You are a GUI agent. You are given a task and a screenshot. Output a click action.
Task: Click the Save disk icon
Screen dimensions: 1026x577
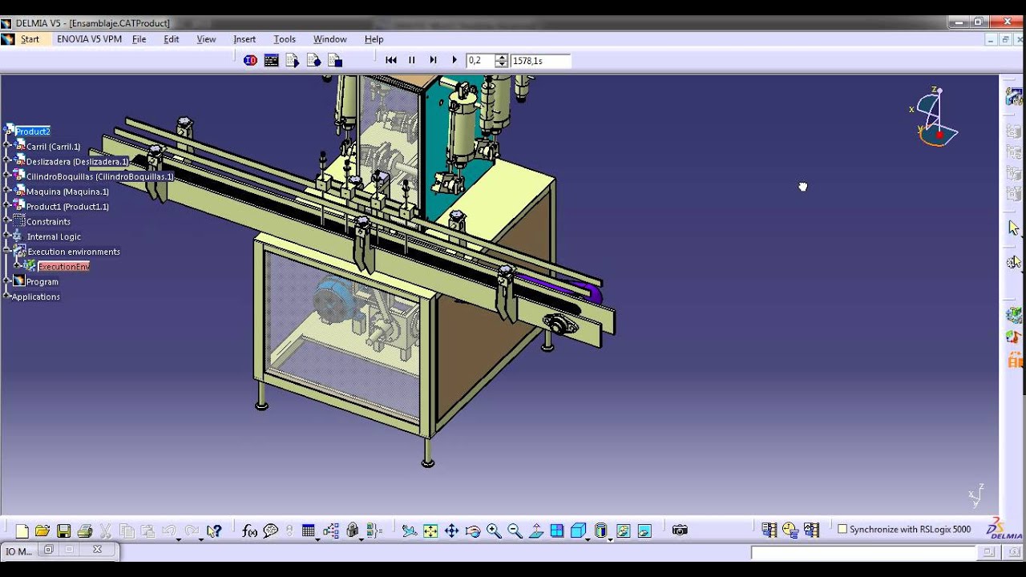click(63, 531)
